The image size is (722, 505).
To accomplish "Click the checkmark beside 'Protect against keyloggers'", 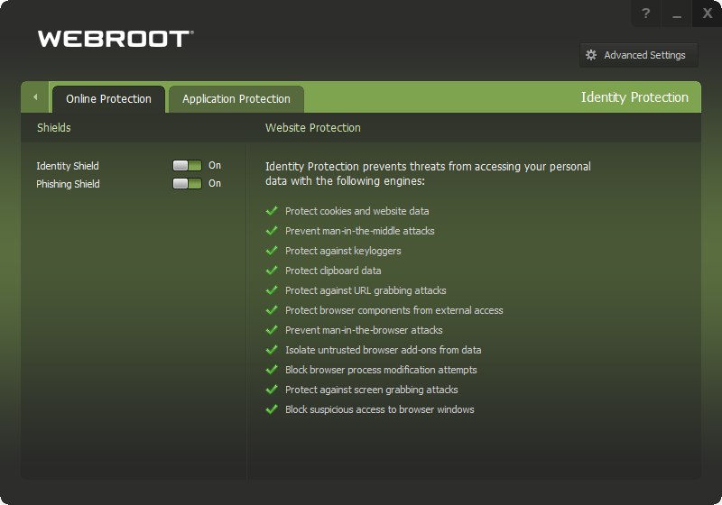I will [272, 250].
